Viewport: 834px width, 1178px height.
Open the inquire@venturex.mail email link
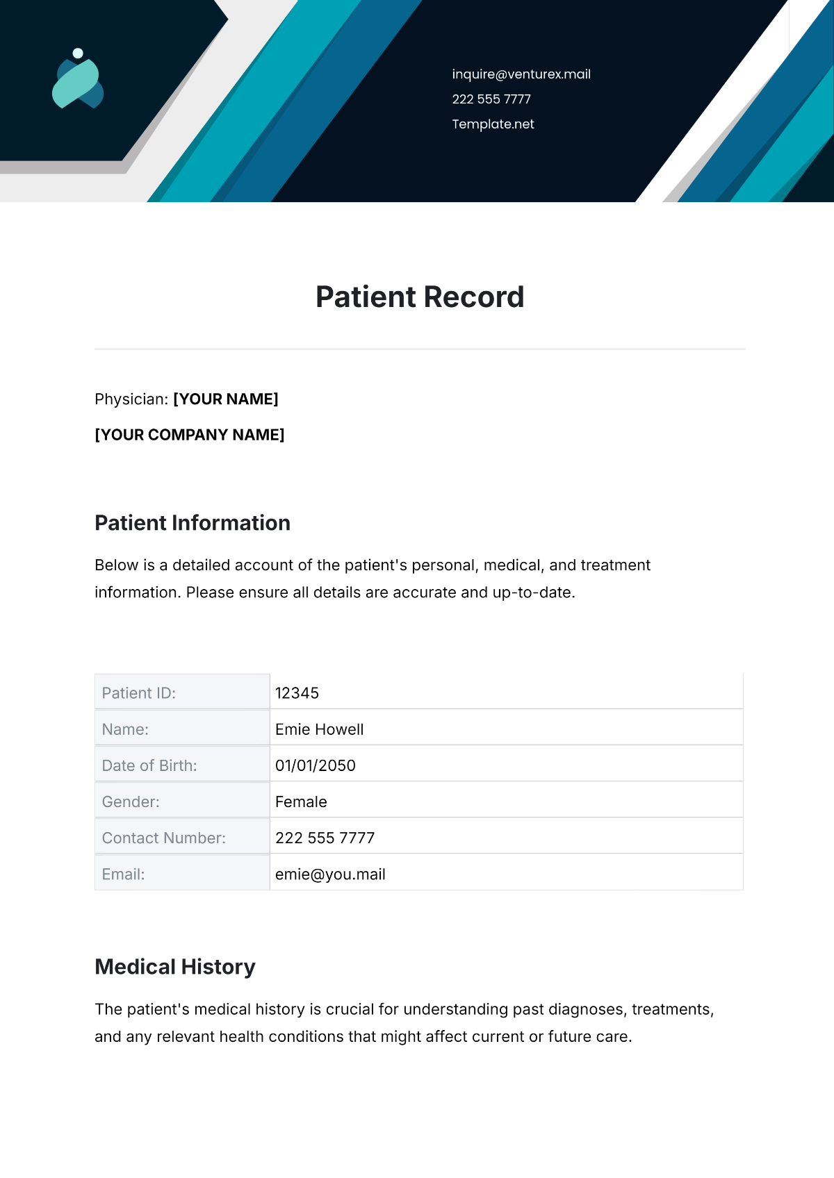[x=521, y=74]
